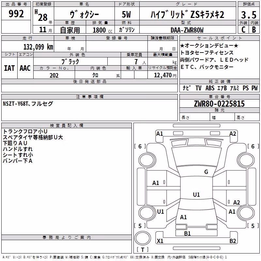Click the spare tire circle above [T]
261x261 pixels.
(x=143, y=238)
